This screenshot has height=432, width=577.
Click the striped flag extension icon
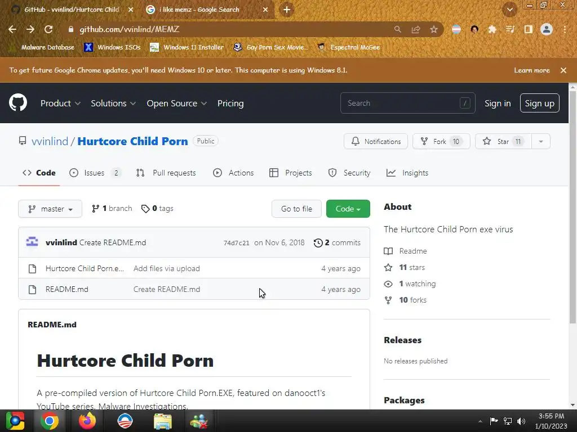[456, 29]
